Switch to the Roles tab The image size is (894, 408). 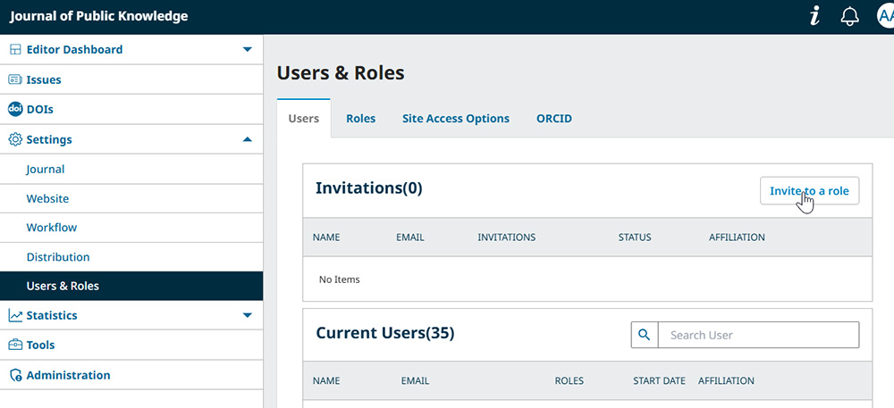pos(361,119)
